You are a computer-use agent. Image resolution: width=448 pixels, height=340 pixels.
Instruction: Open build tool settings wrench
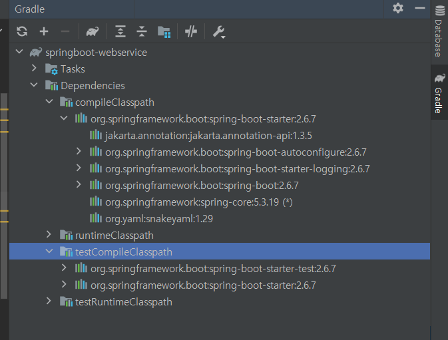[x=219, y=32]
